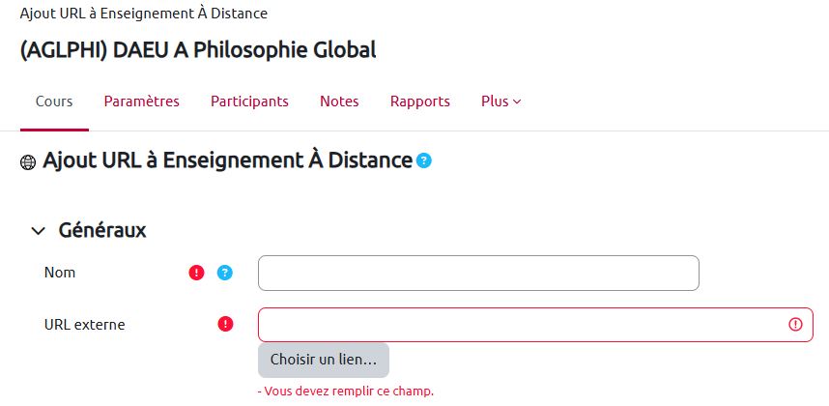Click error warning icon inside URL externe field
Screen dimensions: 829x406
tap(795, 325)
